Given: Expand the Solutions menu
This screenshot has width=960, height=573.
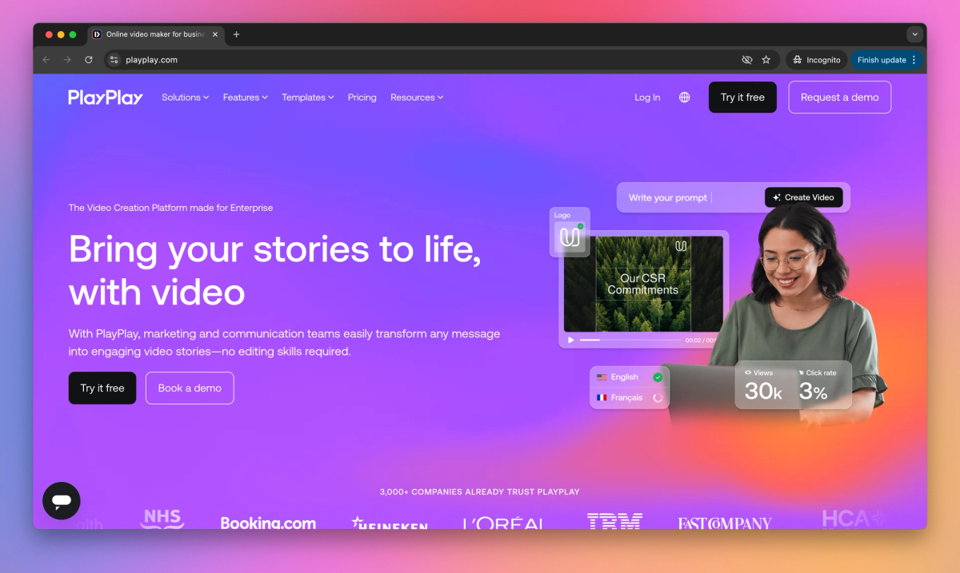Looking at the screenshot, I should 185,97.
